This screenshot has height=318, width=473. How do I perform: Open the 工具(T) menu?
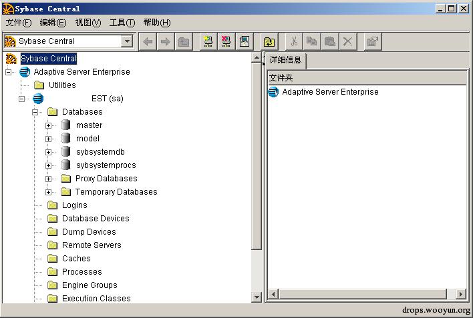(122, 23)
